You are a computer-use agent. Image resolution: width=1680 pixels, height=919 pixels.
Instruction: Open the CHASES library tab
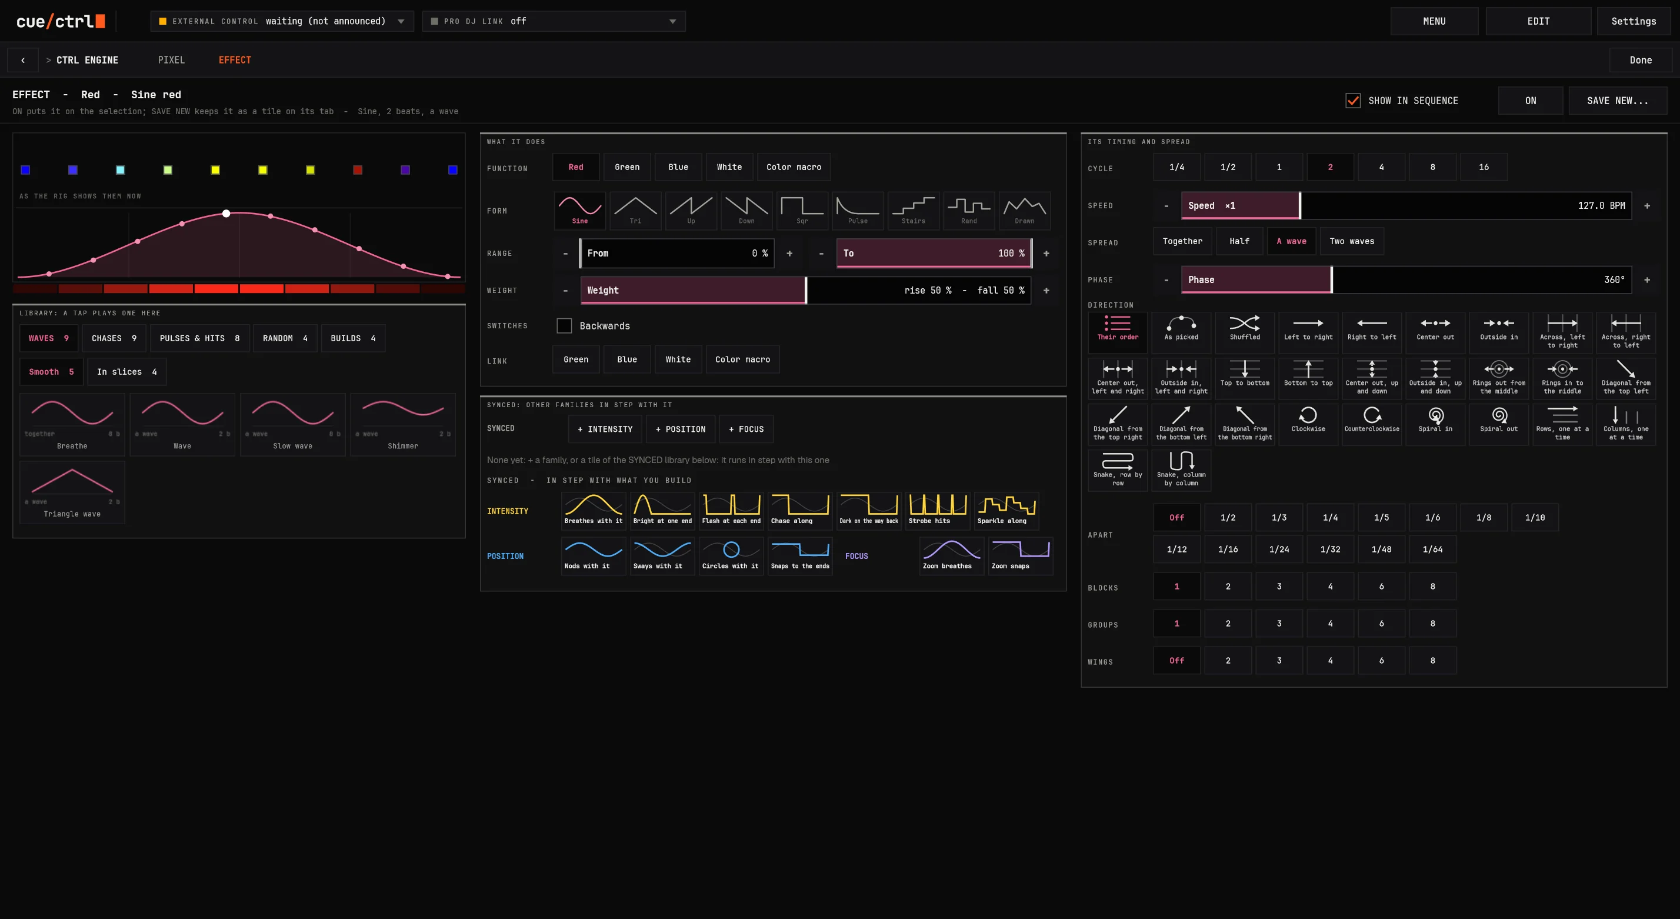coord(114,338)
